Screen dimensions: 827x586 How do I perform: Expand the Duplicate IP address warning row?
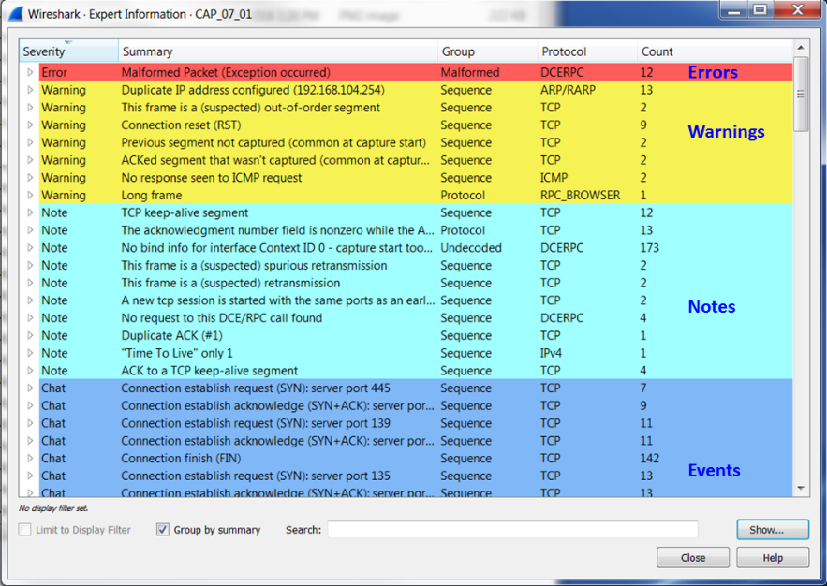tap(30, 90)
